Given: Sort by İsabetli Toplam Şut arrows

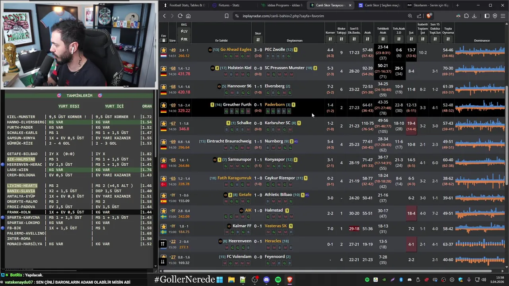Looking at the screenshot, I should coord(423,39).
